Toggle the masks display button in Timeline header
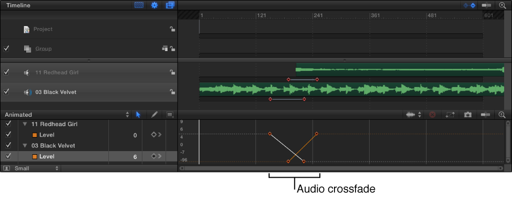The image size is (512, 198). (139, 5)
